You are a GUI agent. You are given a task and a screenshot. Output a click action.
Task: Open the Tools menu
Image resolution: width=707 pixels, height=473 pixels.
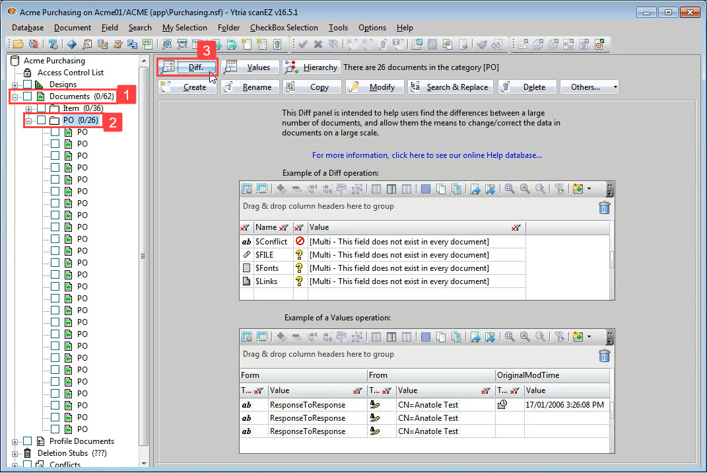[x=338, y=28]
